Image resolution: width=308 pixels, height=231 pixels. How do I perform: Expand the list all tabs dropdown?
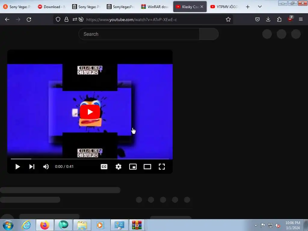[x=260, y=7]
